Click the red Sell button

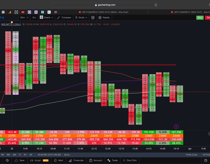pyautogui.click(x=208, y=17)
